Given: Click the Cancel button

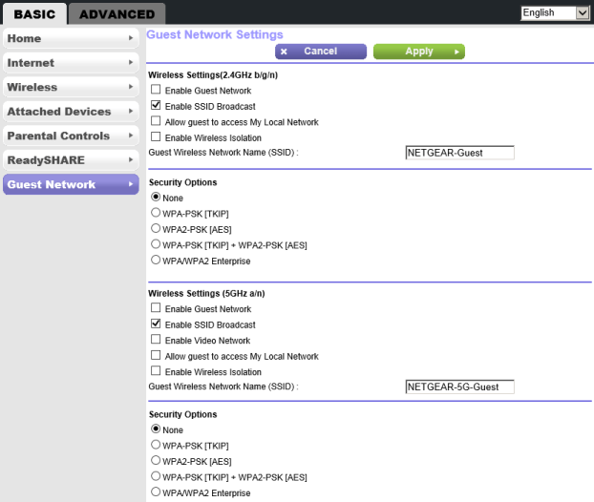Looking at the screenshot, I should [x=321, y=52].
